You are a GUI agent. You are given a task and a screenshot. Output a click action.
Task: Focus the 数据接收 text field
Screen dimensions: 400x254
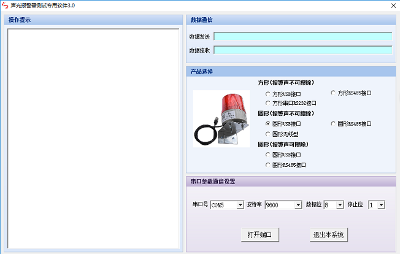click(x=303, y=50)
